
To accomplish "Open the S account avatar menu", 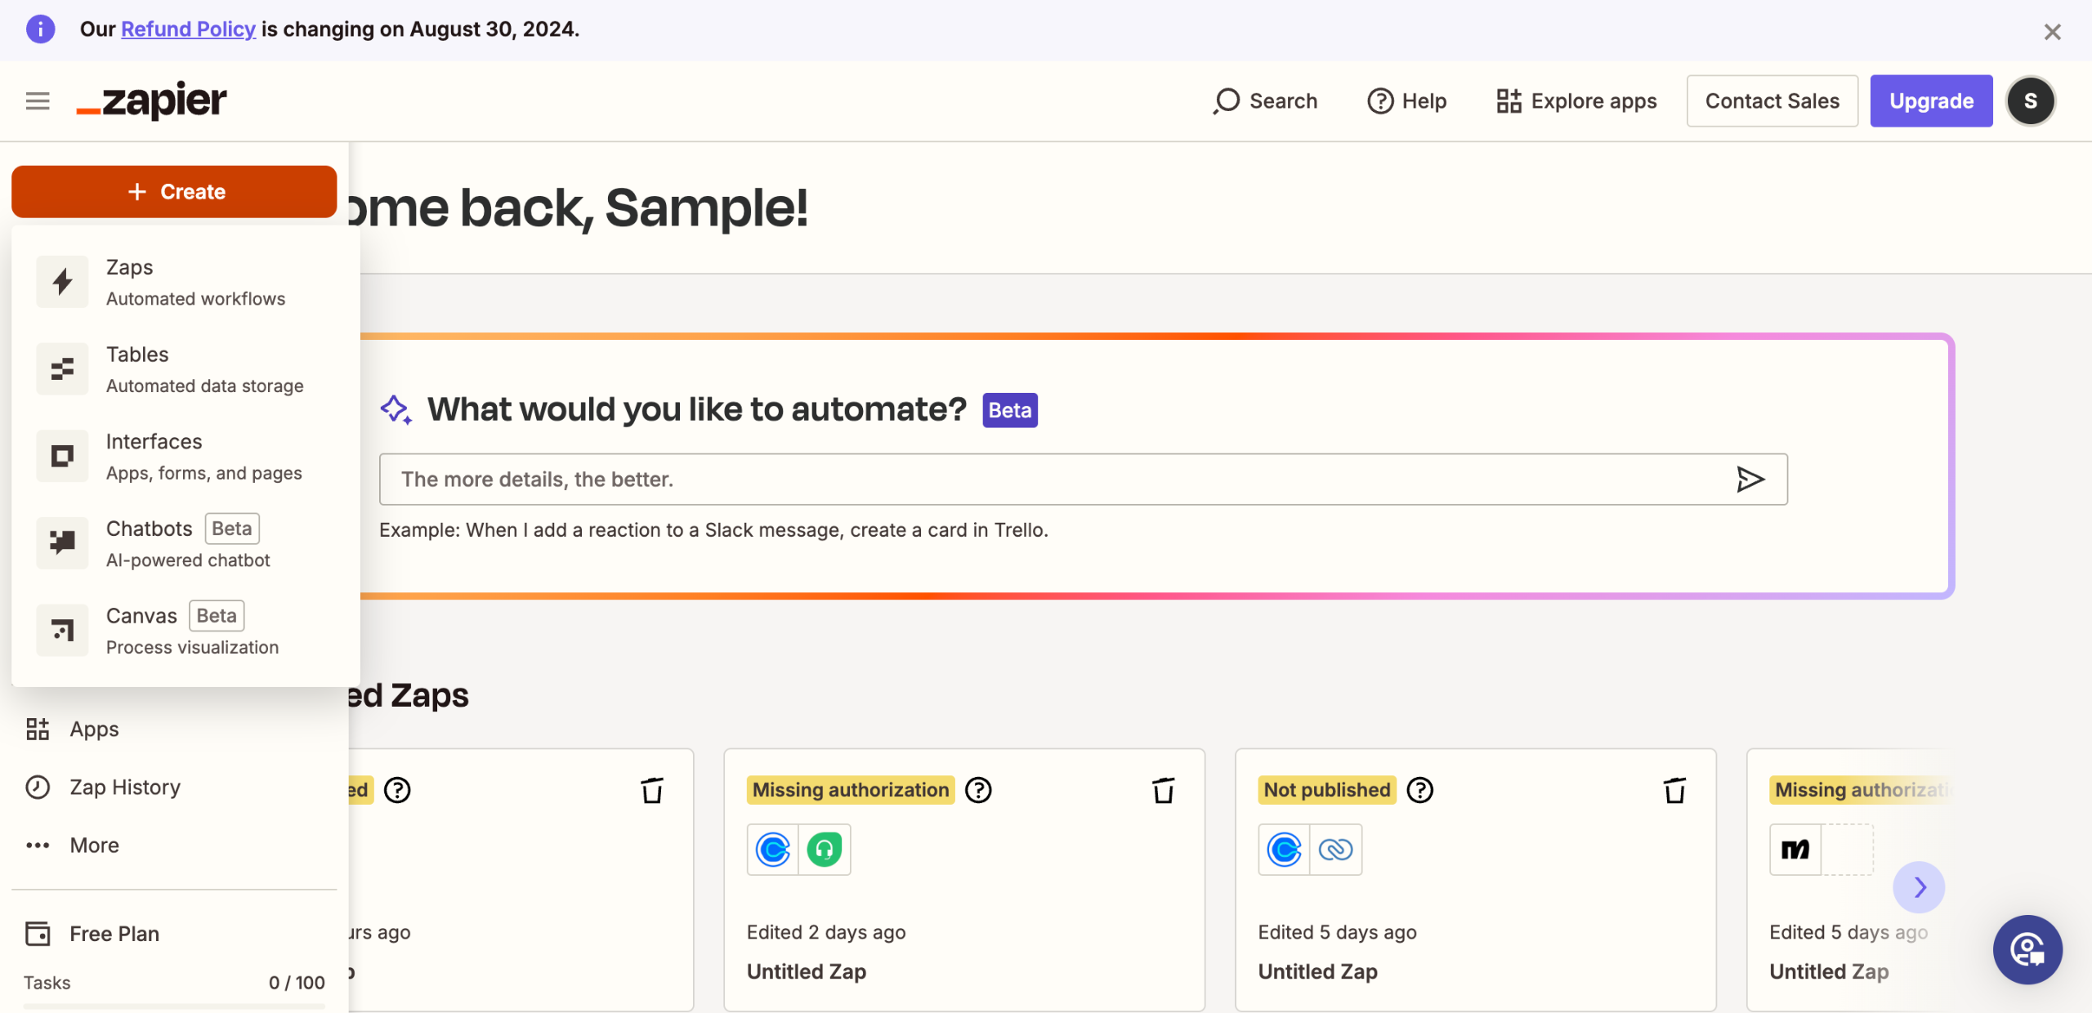I will (2030, 101).
